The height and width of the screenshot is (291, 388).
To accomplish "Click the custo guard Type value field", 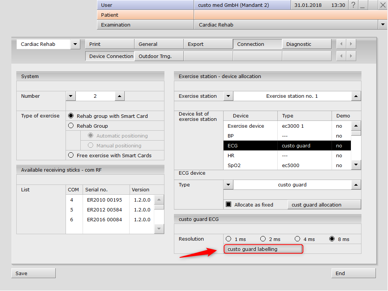I will click(292, 185).
